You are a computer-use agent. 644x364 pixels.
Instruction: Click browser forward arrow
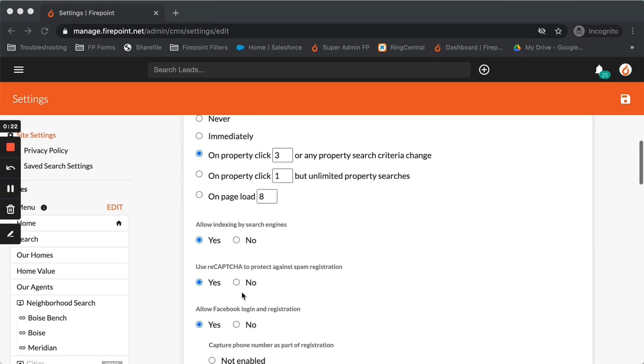pos(28,31)
